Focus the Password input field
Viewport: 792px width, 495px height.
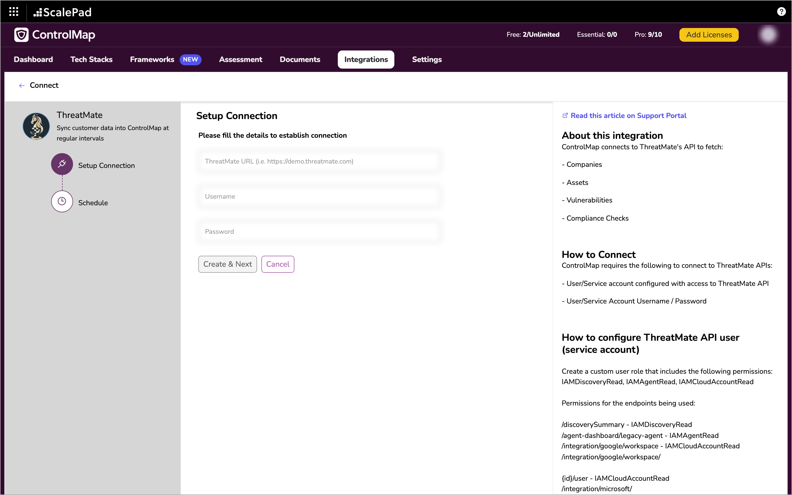click(319, 232)
